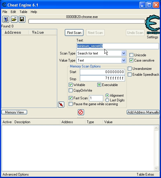Click Add Address Manually button

click(143, 112)
